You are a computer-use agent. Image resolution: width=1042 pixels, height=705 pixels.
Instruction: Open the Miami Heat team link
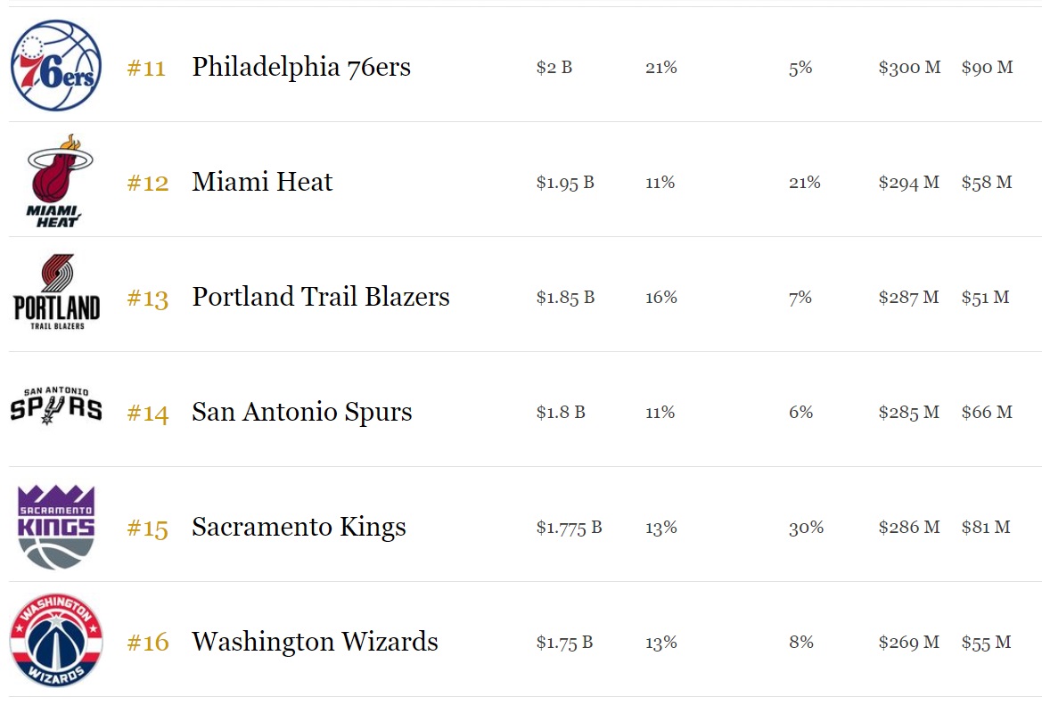point(262,182)
